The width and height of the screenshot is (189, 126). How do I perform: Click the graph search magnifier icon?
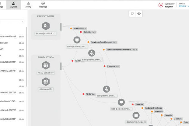point(132,14)
